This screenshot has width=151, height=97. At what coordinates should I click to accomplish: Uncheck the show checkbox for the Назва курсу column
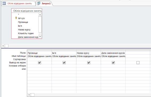pos(89,63)
